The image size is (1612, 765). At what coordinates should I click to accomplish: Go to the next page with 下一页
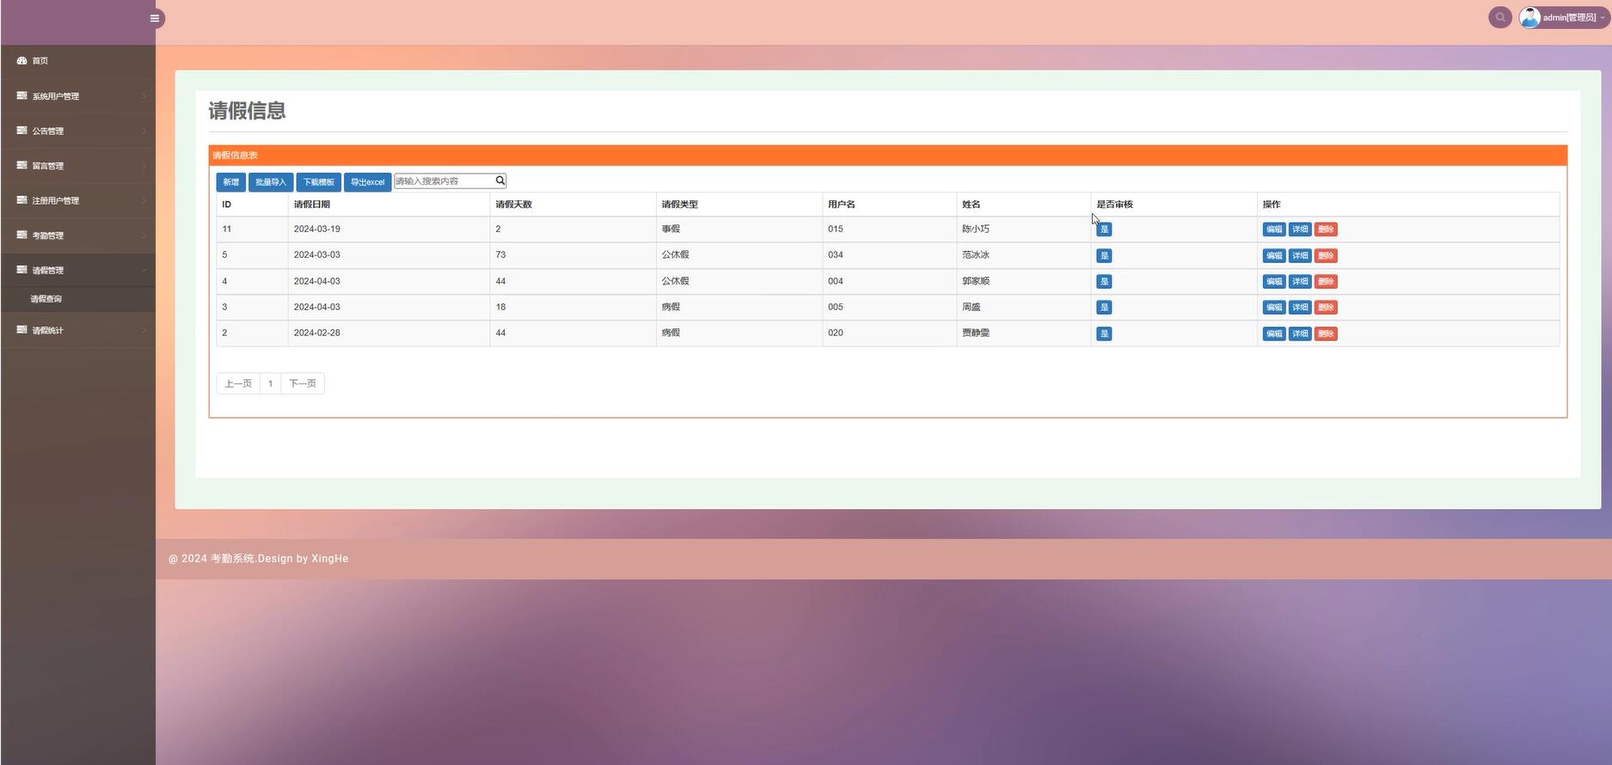tap(303, 383)
